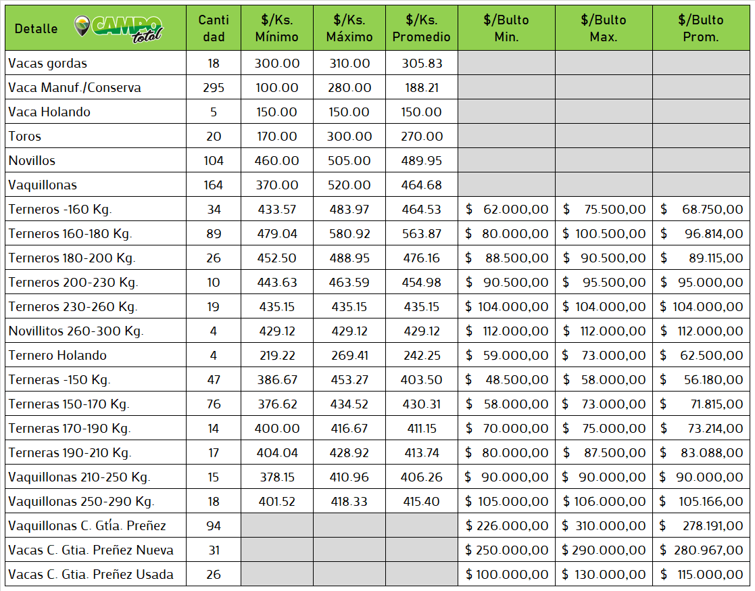
Task: Click the Vaca Manuf./Conserva quantity 295
Action: (x=214, y=88)
